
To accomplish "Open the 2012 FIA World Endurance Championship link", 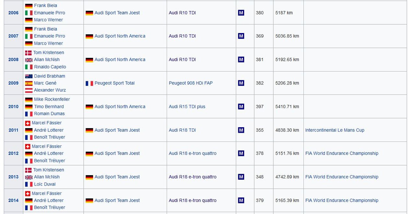I will [342, 153].
